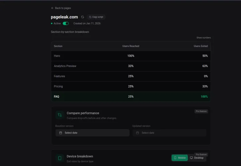Click the Created on Jan 11, 2026 text
The image size is (241, 166).
point(87,23)
